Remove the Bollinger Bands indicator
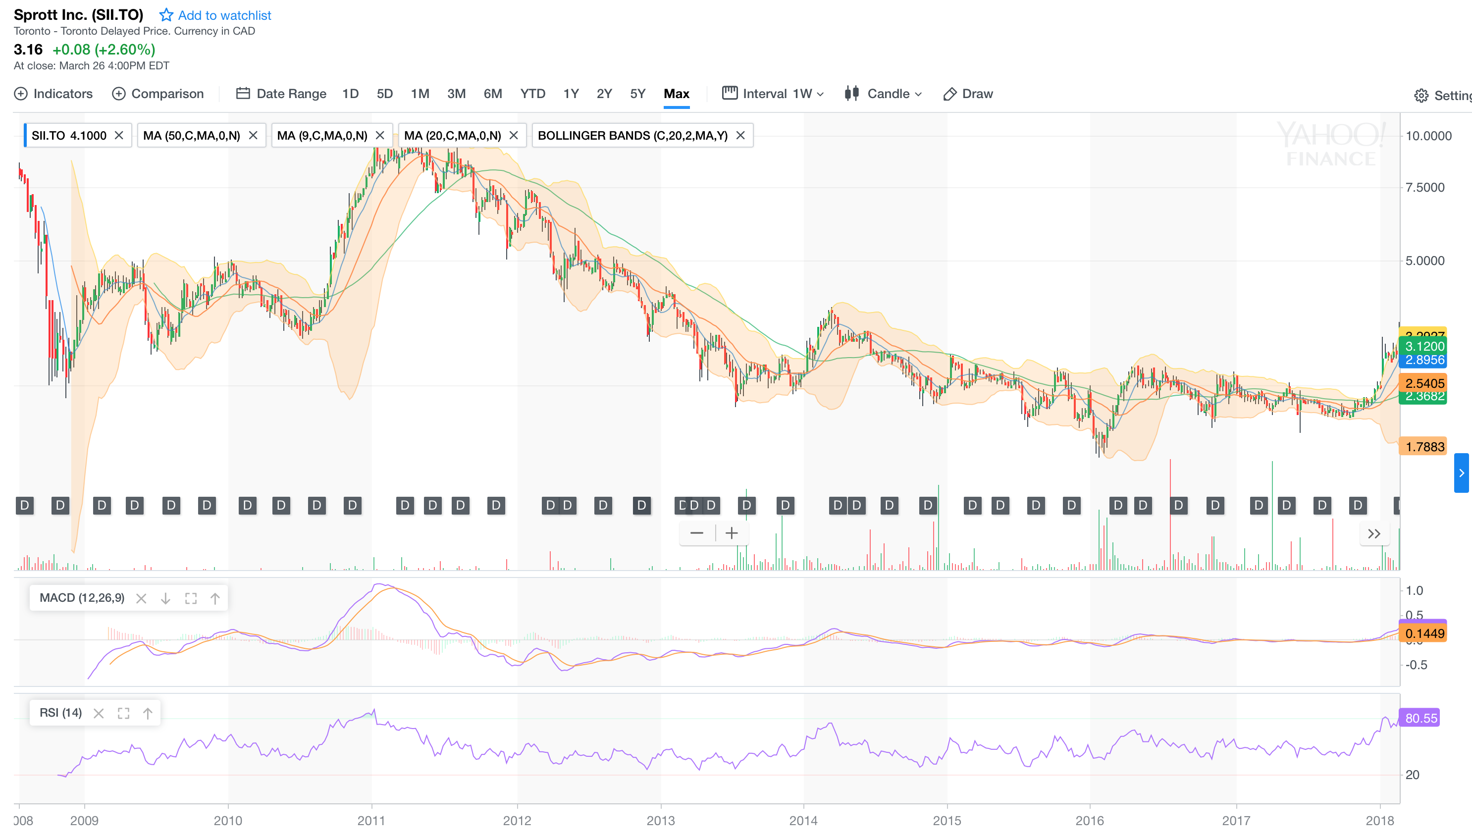The width and height of the screenshot is (1472, 839). pyautogui.click(x=741, y=135)
